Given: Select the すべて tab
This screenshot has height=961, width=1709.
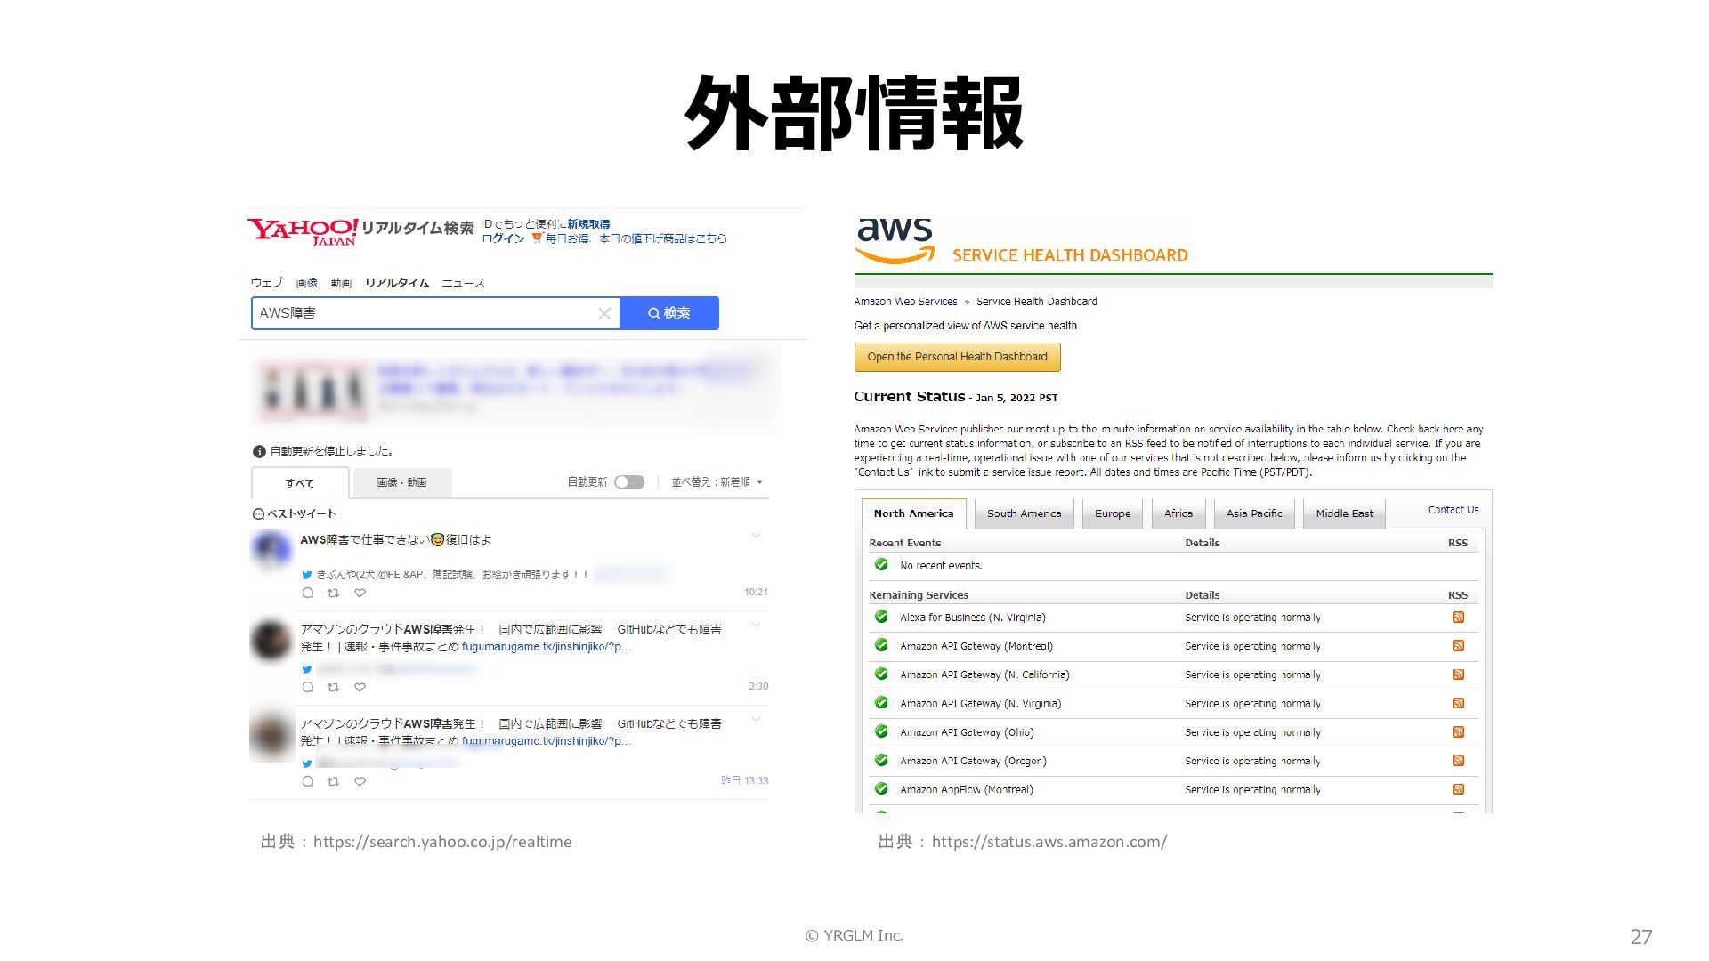Looking at the screenshot, I should coord(300,483).
